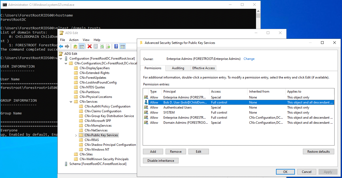This screenshot has width=342, height=178.
Task: Click the server icon beside Schema [ForestRootDC.ForestRoot.local]
Action: (66, 164)
